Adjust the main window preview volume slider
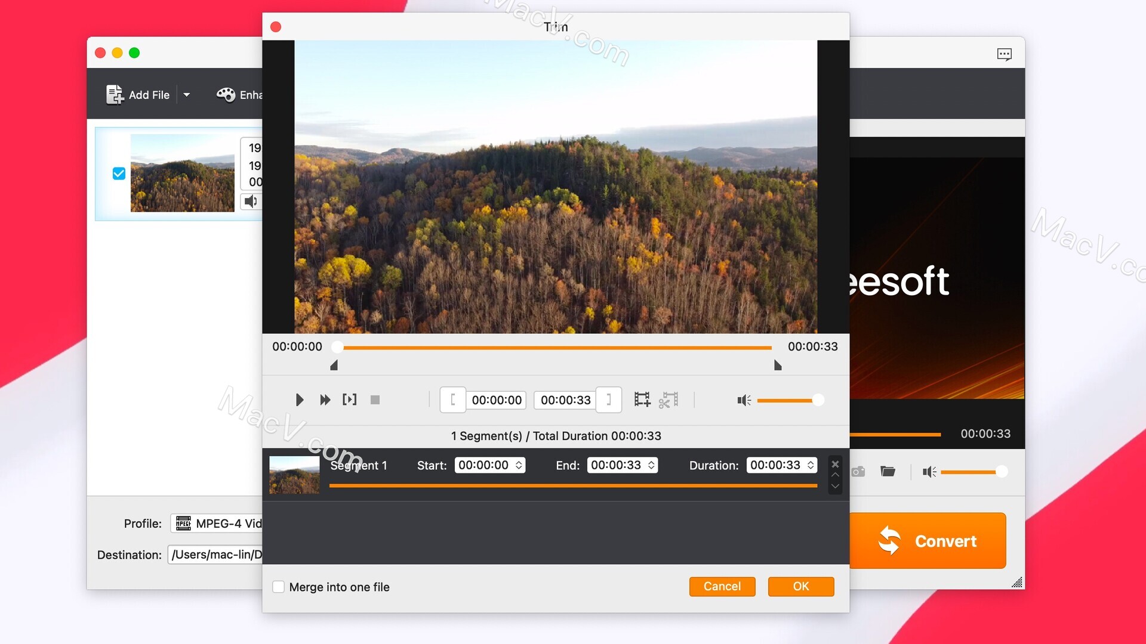The width and height of the screenshot is (1146, 644). (975, 472)
